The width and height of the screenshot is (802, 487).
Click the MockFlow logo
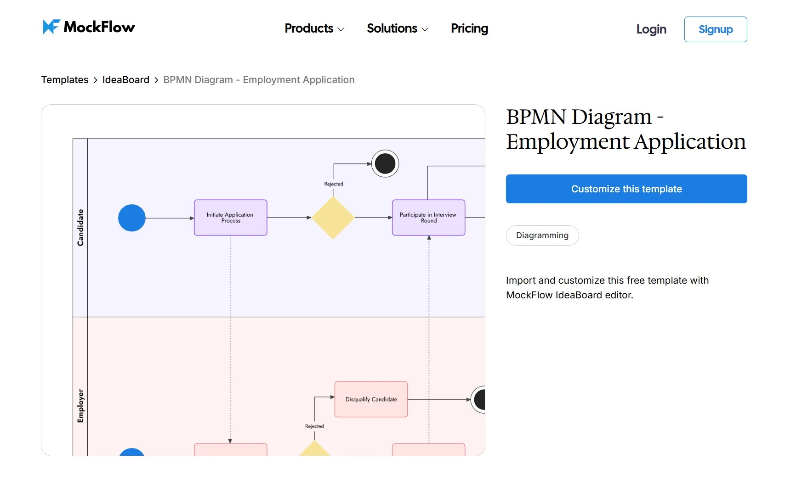89,27
